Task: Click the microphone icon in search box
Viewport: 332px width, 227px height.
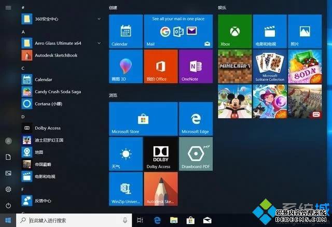Action: pos(125,220)
